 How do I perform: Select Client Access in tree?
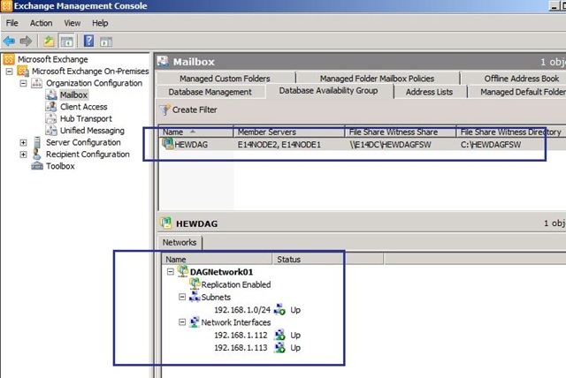click(84, 107)
